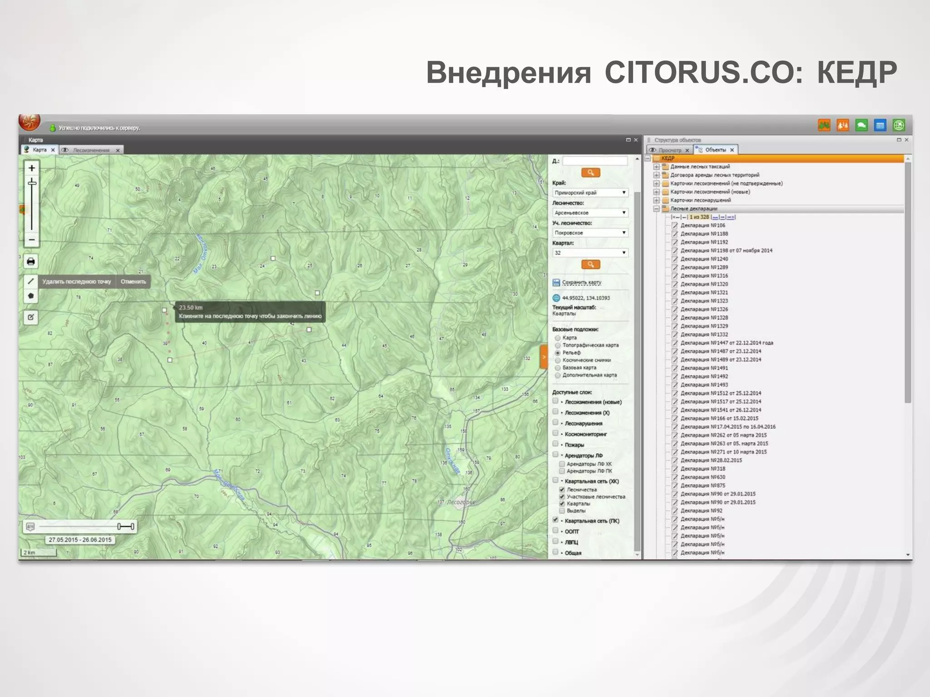Switch to the Просмотр tab

pos(670,150)
